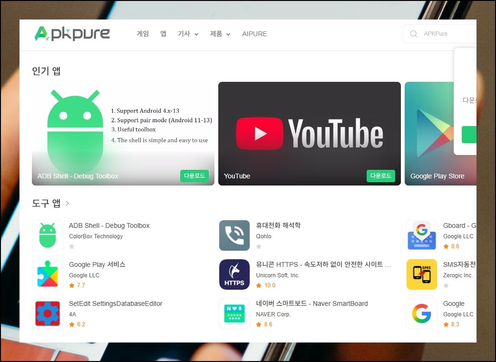
Task: Click the 4A developer name
Action: [x=72, y=314]
